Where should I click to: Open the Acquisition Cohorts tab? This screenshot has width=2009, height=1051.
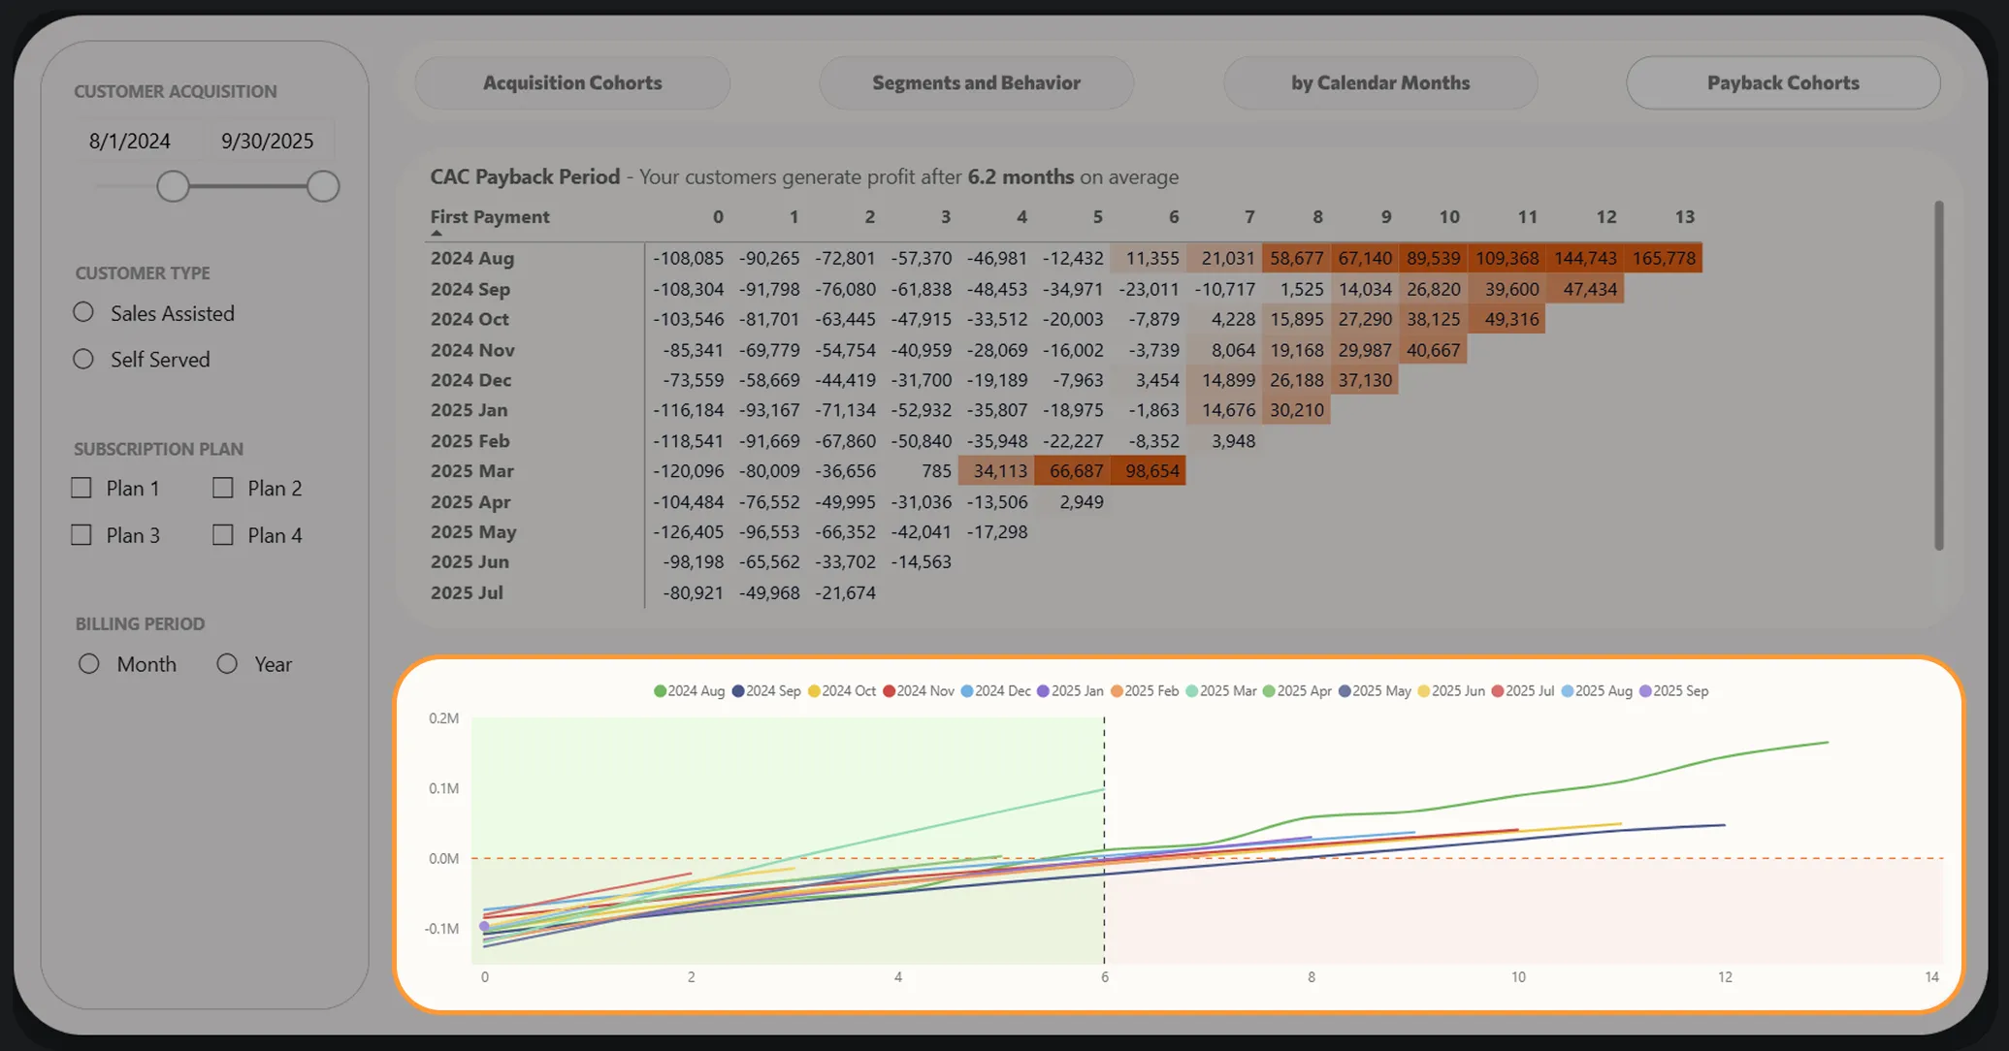point(572,82)
